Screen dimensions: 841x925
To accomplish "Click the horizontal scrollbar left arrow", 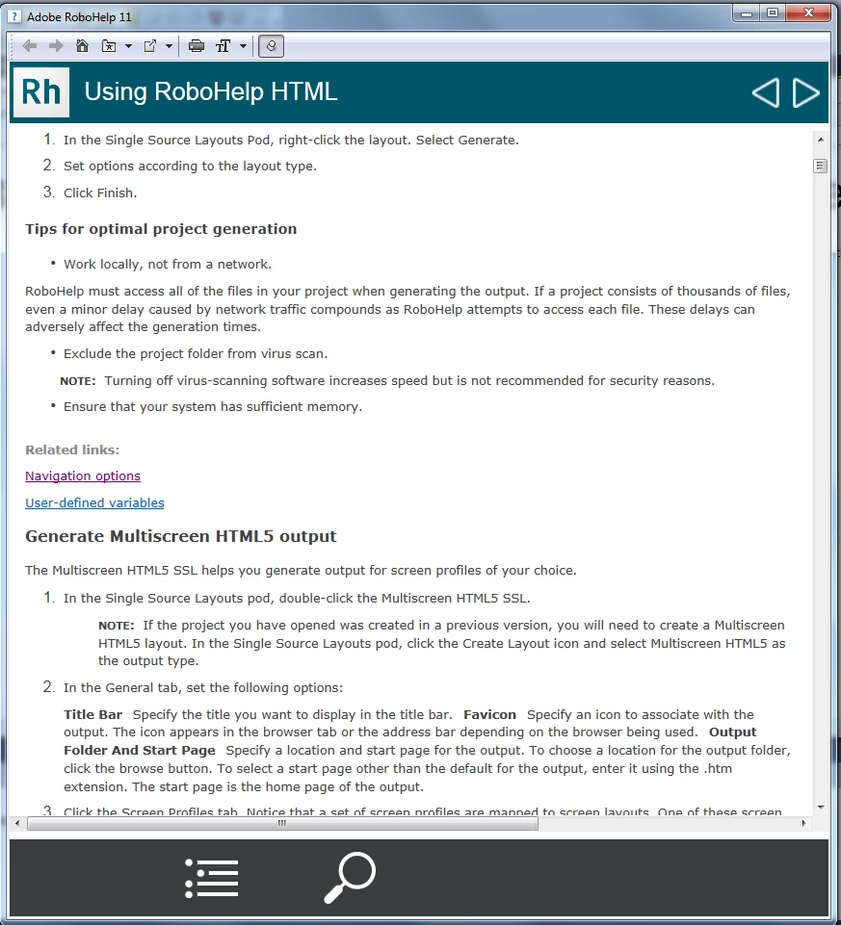I will point(17,824).
